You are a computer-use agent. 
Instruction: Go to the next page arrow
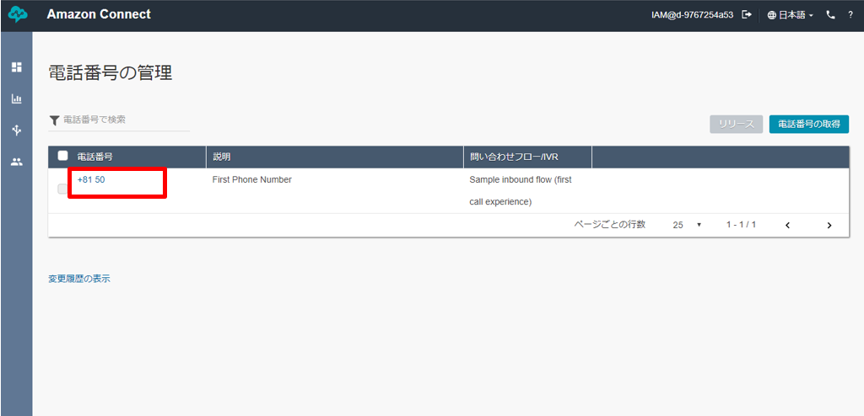point(829,225)
